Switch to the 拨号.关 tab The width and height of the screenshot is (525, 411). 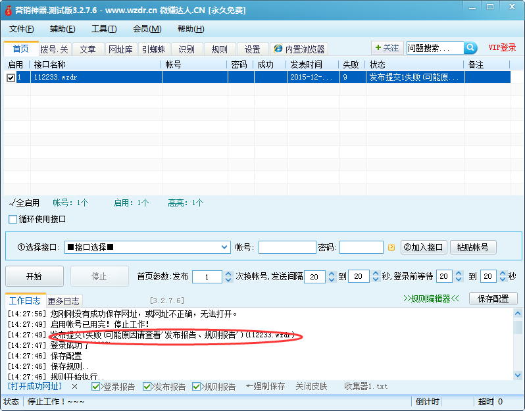click(54, 49)
